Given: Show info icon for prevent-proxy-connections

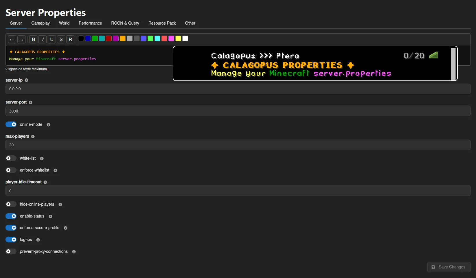Looking at the screenshot, I should (x=74, y=252).
